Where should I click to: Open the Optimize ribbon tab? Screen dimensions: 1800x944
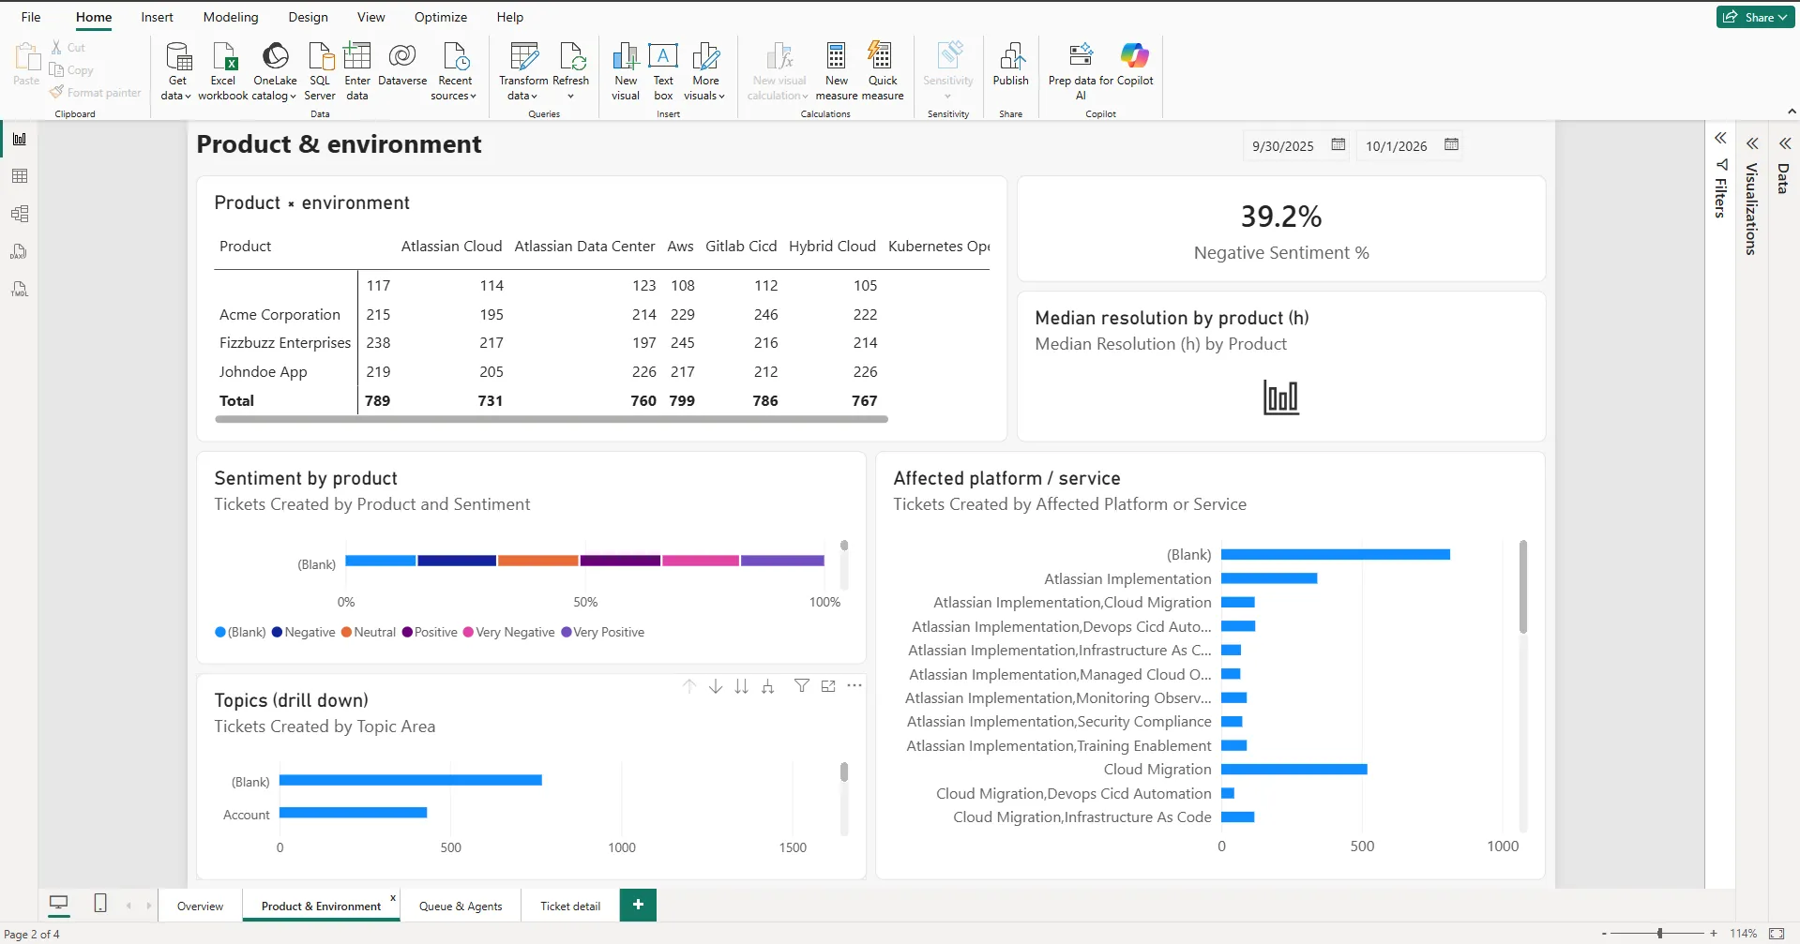(441, 17)
